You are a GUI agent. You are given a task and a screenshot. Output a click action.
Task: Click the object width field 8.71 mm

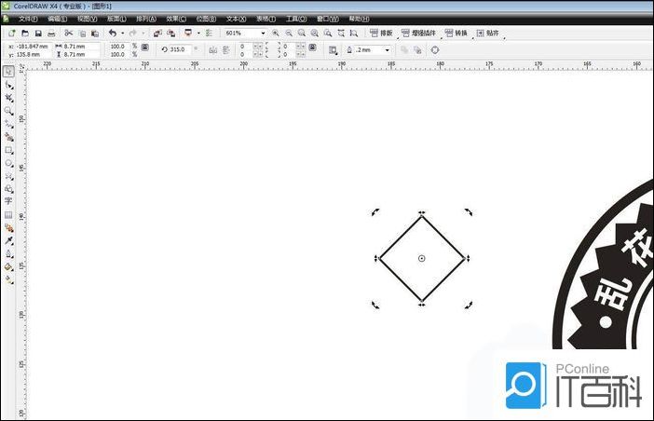pos(81,47)
